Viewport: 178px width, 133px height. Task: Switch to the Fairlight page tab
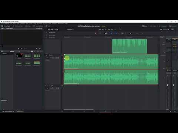105,111
